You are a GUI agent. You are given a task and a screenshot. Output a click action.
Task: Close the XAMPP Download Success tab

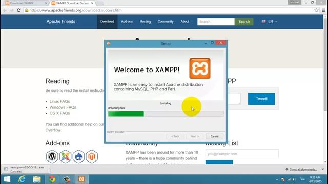[x=92, y=3]
